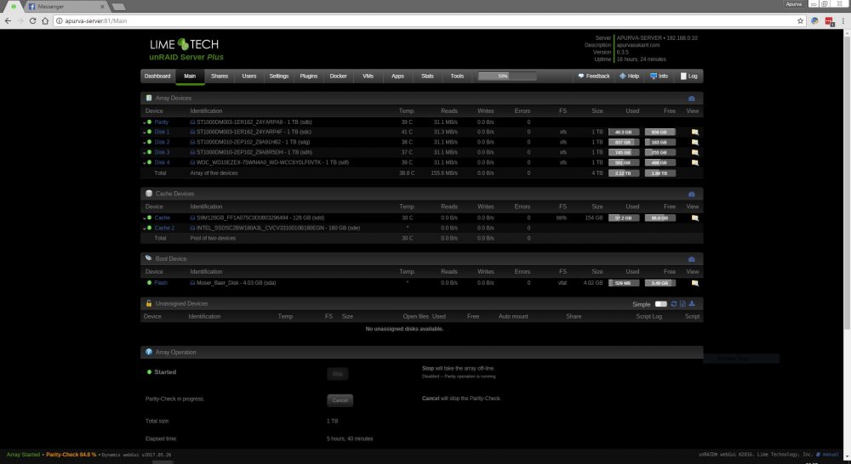Viewport: 851px width, 464px height.
Task: Bookmark this page with the star
Action: point(800,21)
